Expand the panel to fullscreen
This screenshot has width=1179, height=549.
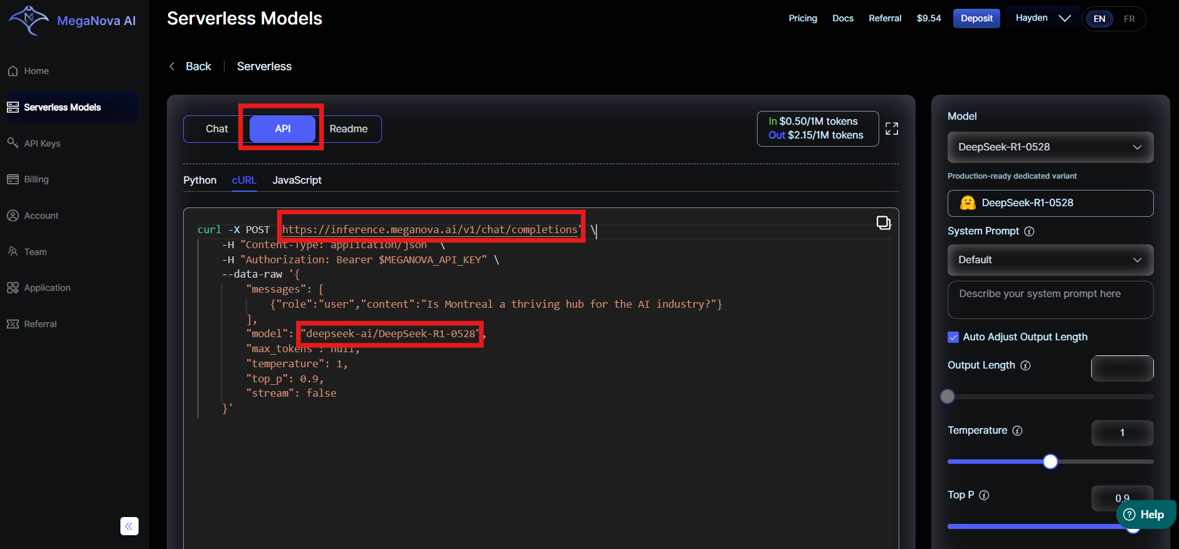pos(892,128)
